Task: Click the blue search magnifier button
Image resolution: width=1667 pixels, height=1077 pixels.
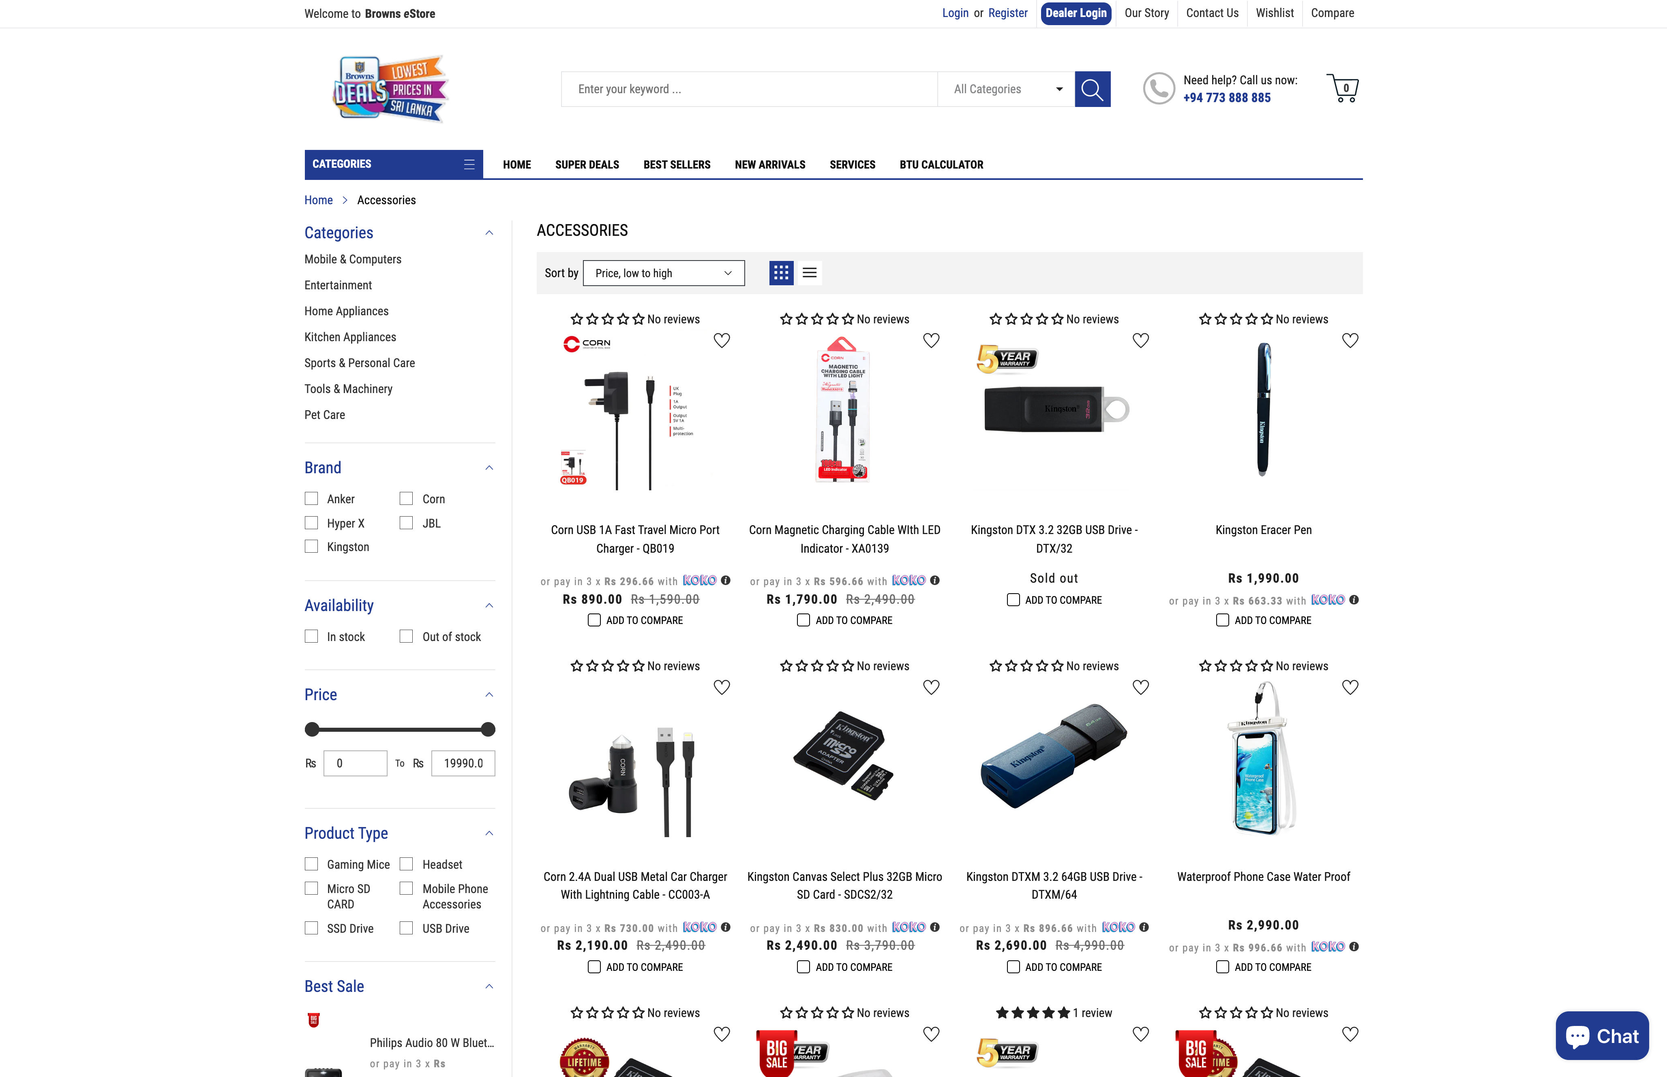Action: click(x=1092, y=89)
